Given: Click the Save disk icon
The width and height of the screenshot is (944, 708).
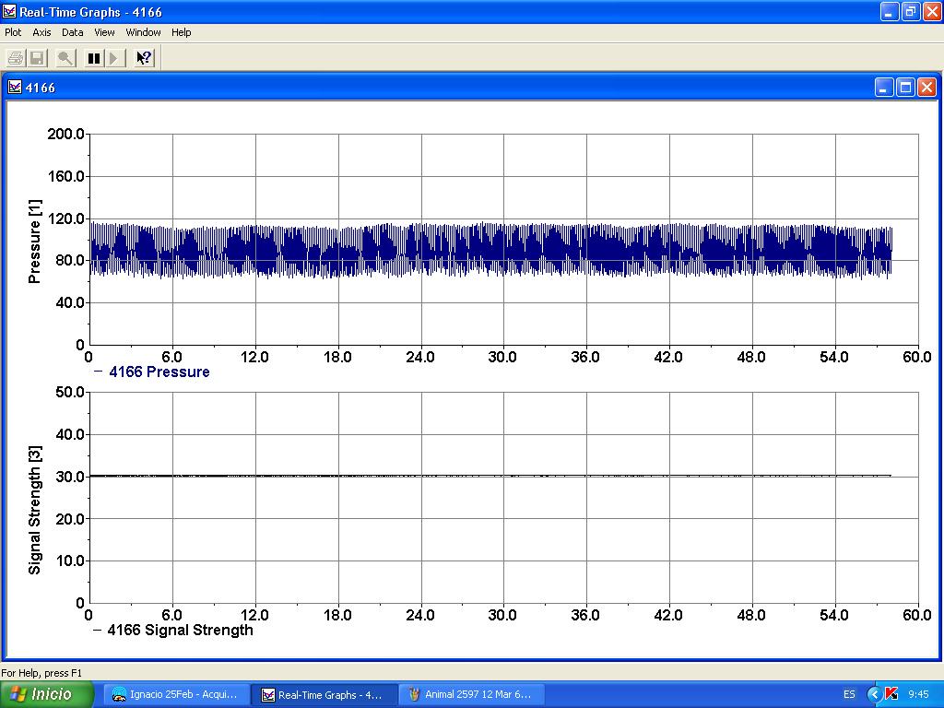Looking at the screenshot, I should pos(38,58).
